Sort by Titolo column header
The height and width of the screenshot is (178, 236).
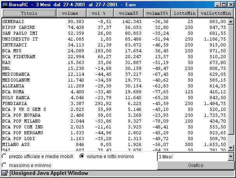(x=29, y=13)
